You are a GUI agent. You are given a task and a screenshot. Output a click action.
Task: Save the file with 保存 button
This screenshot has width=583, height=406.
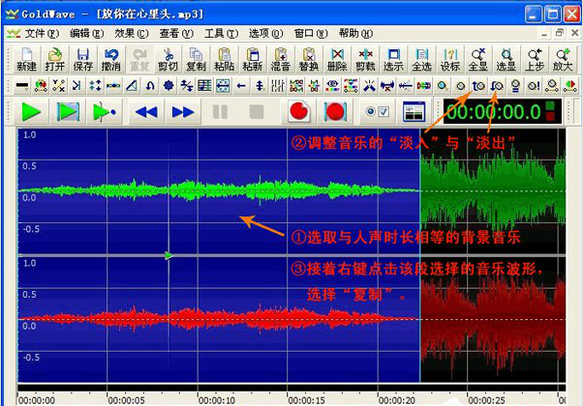pyautogui.click(x=83, y=59)
